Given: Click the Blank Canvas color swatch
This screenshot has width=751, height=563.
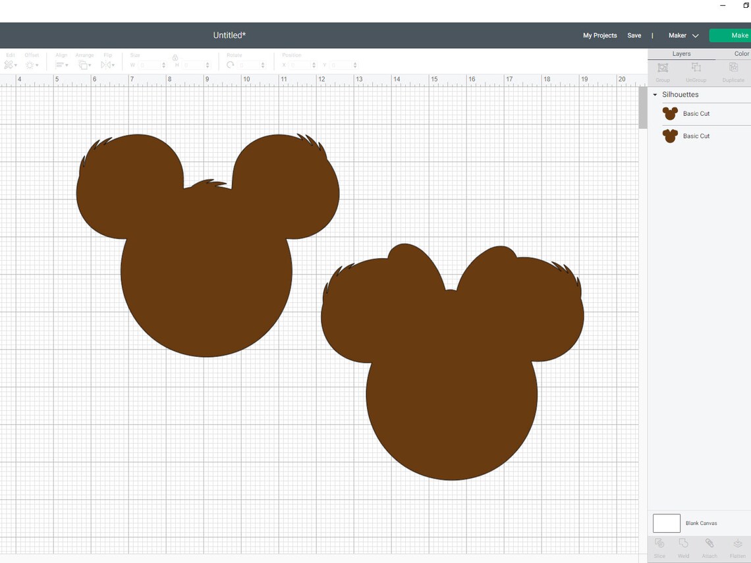Looking at the screenshot, I should (x=666, y=523).
